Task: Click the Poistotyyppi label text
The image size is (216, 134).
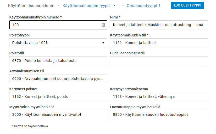Action: coord(21,35)
